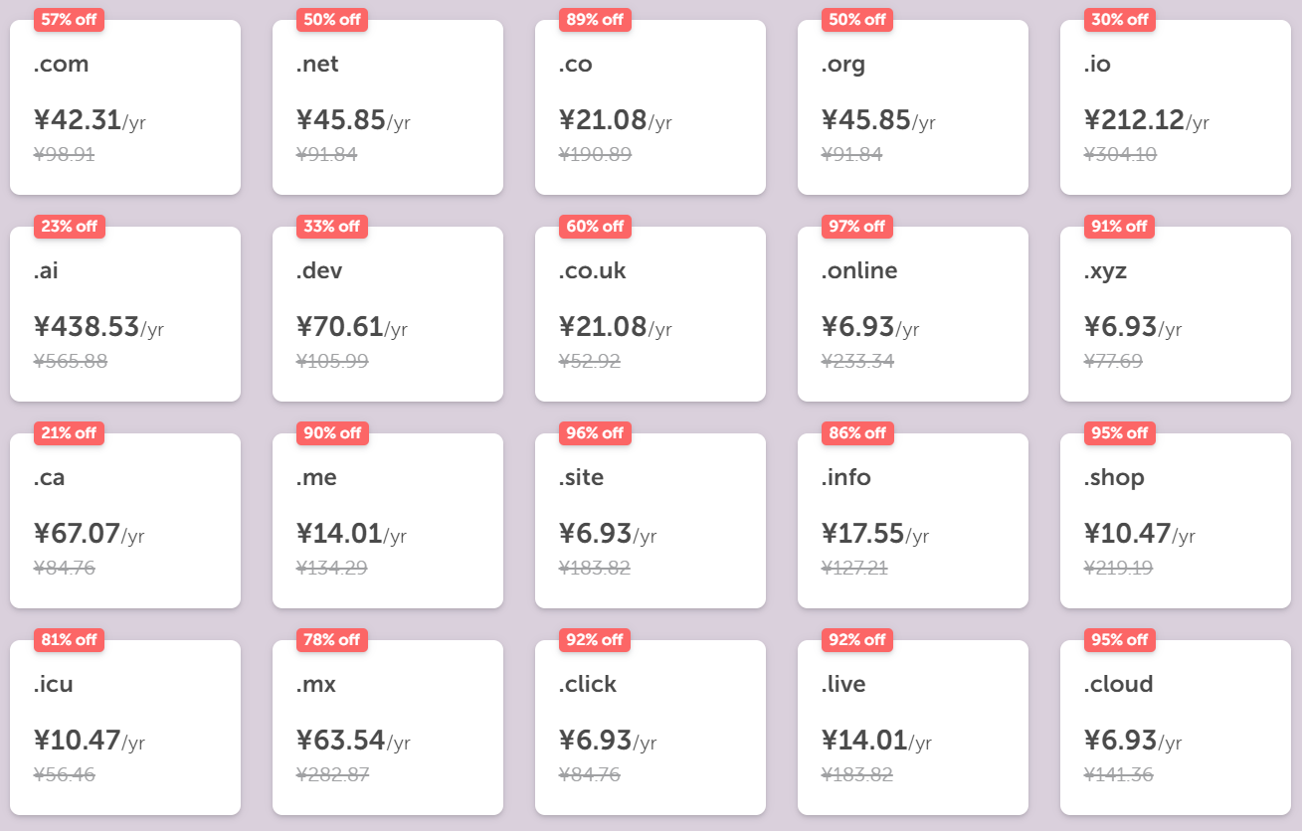Select the .ai domain card
The image size is (1302, 831).
coord(125,314)
